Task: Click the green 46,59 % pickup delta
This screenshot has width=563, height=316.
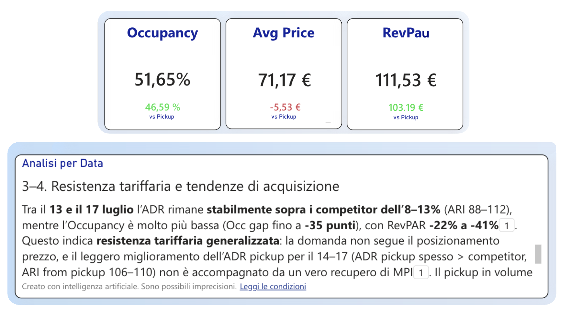Action: (162, 107)
